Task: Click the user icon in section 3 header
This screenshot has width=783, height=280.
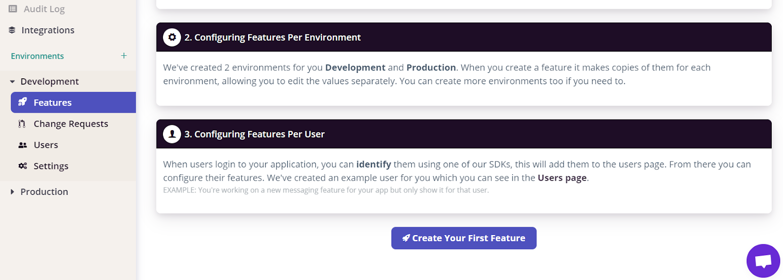Action: (x=172, y=134)
